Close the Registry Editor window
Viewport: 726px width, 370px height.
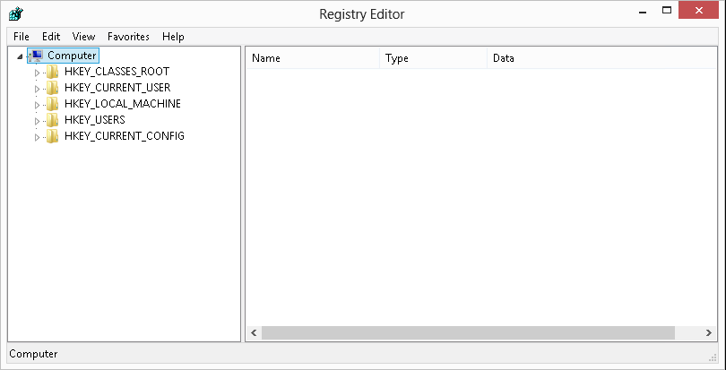click(698, 10)
